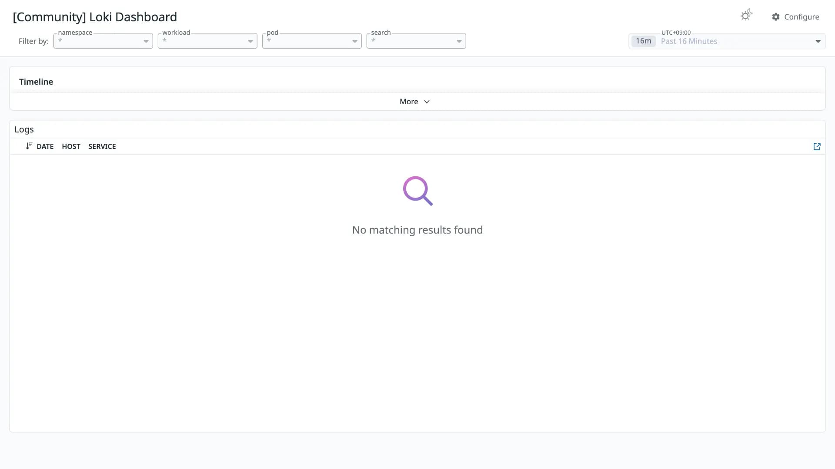Click the DATE column header
Image resolution: width=835 pixels, height=469 pixels.
coord(45,147)
